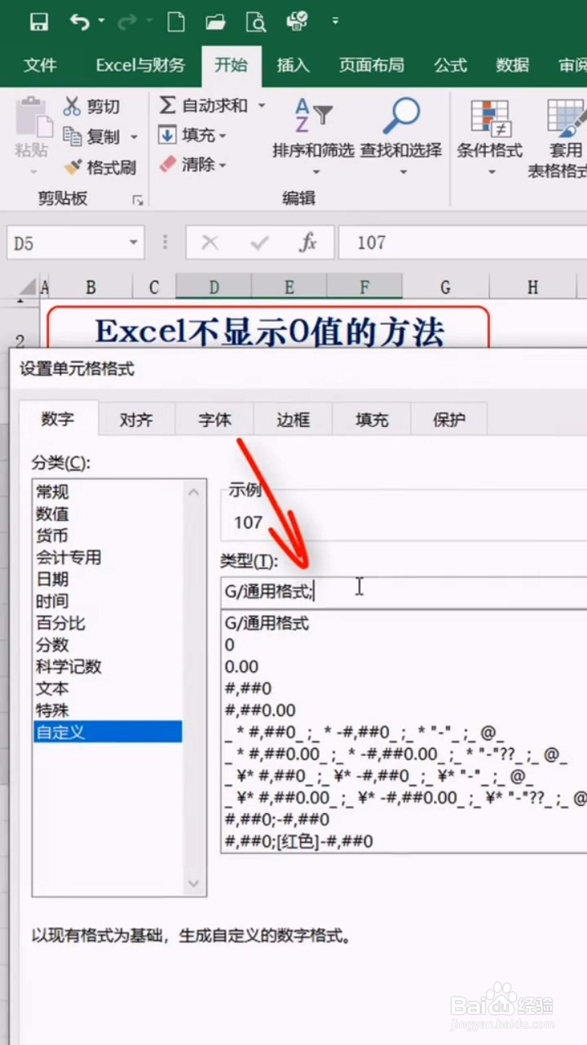
Task: Switch to 字体 dialog tab
Action: coord(214,420)
